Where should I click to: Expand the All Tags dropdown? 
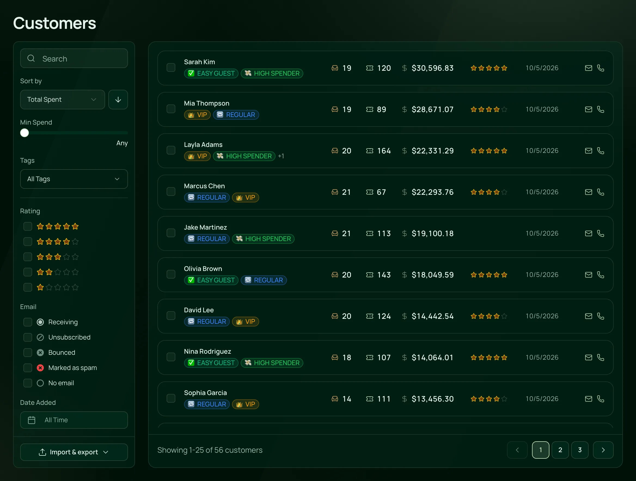(x=74, y=179)
